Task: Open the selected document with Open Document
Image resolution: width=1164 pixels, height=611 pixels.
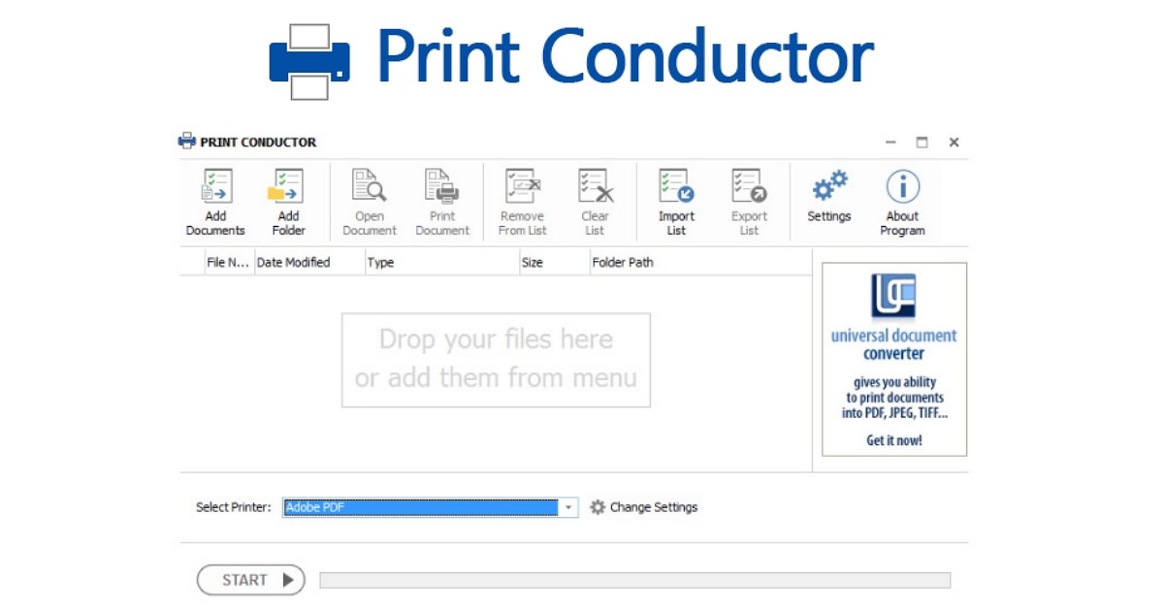Action: pyautogui.click(x=370, y=203)
